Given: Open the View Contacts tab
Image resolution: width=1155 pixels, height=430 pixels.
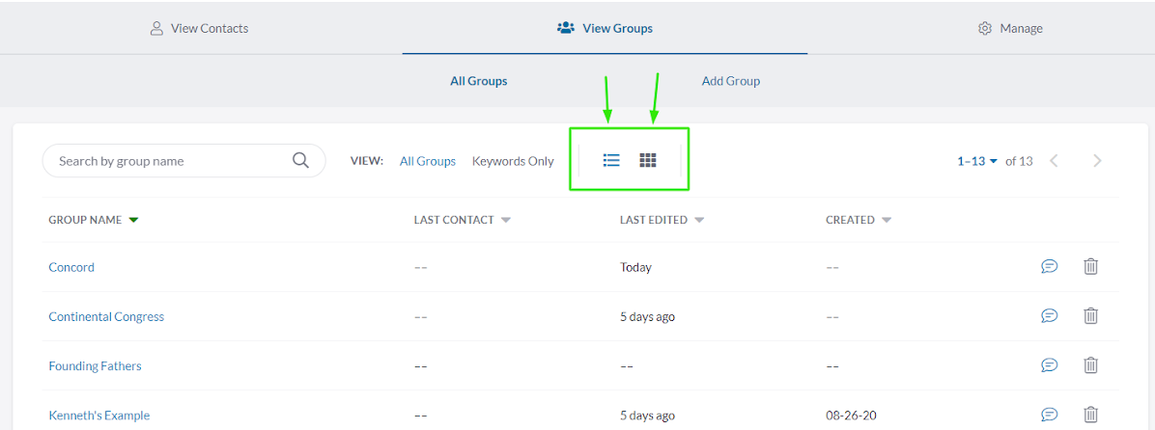Looking at the screenshot, I should [x=200, y=28].
